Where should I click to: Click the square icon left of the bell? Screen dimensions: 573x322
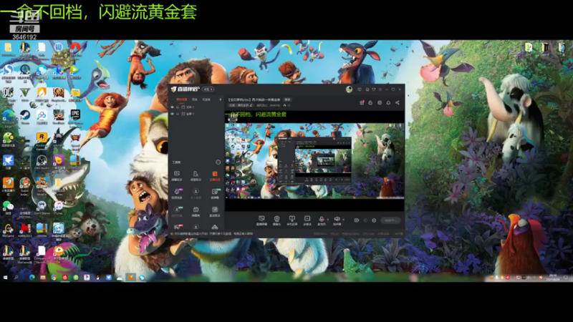380,102
